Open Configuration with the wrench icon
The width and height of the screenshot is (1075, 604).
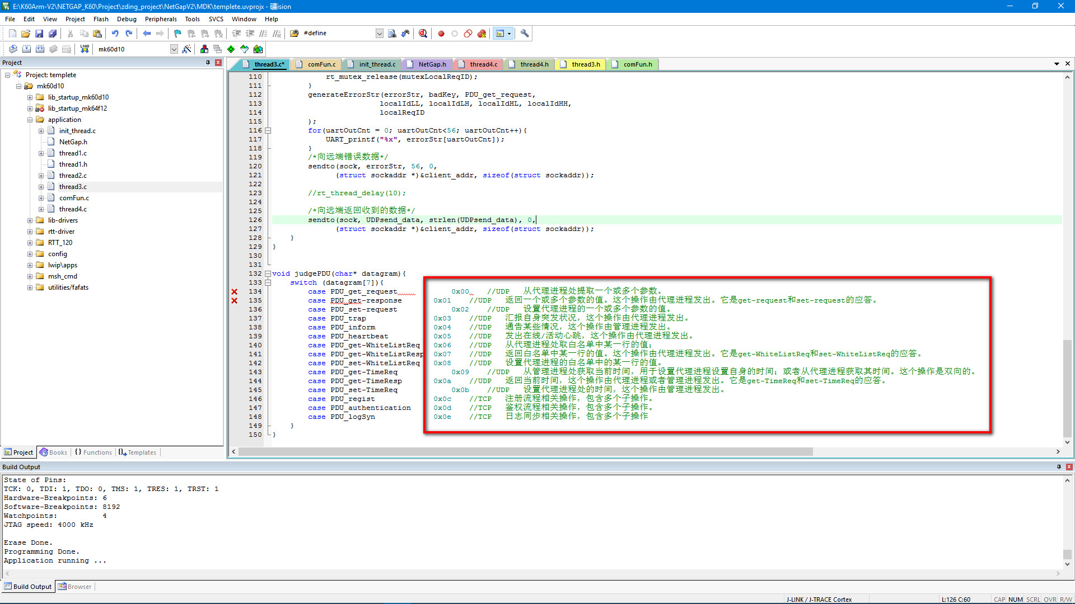tap(525, 34)
